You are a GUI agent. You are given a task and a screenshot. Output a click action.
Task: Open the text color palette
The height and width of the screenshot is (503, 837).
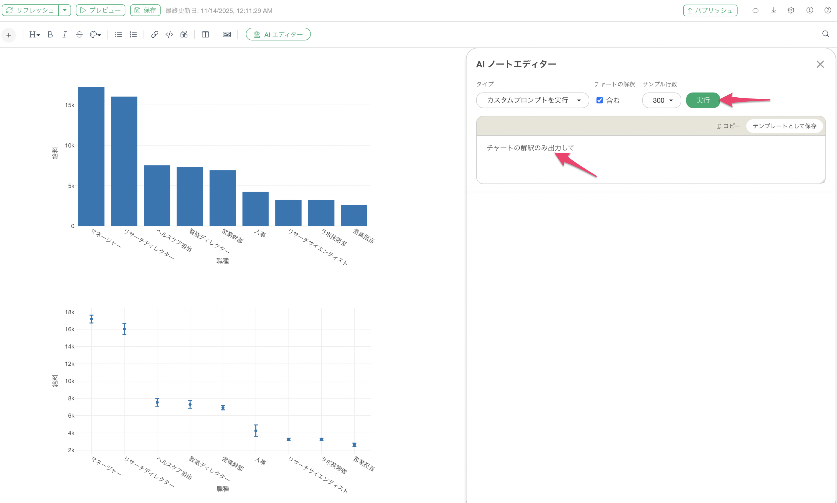coord(95,35)
